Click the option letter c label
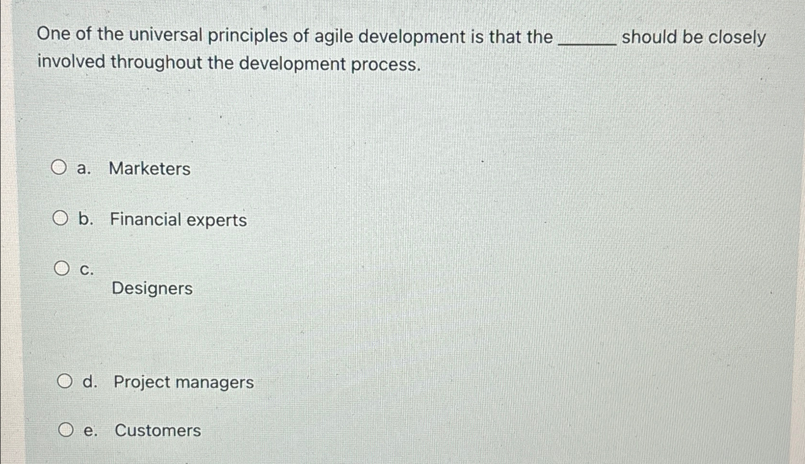Viewport: 805px width, 464px height. point(86,270)
